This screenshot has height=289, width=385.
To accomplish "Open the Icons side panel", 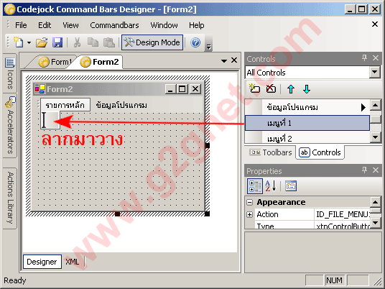I will (10, 73).
